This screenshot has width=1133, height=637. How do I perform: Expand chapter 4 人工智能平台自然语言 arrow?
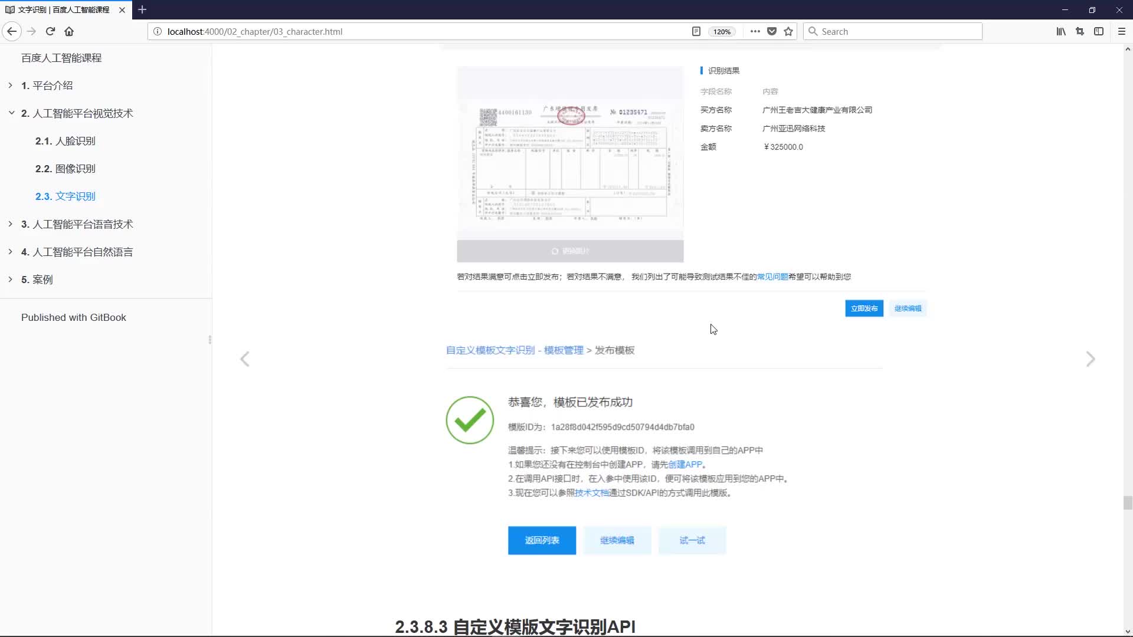click(x=10, y=251)
